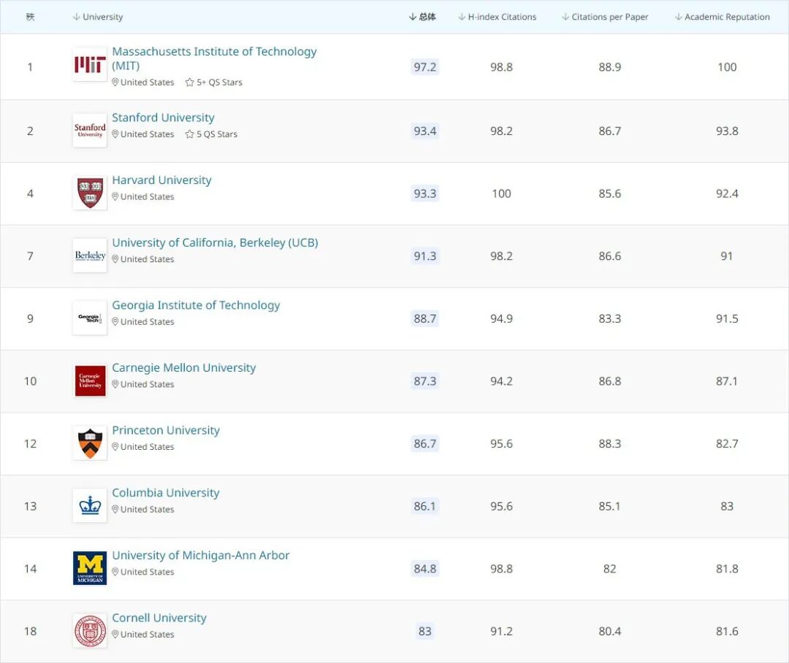
Task: Open Massachusetts Institute of Technology link
Action: pyautogui.click(x=214, y=58)
